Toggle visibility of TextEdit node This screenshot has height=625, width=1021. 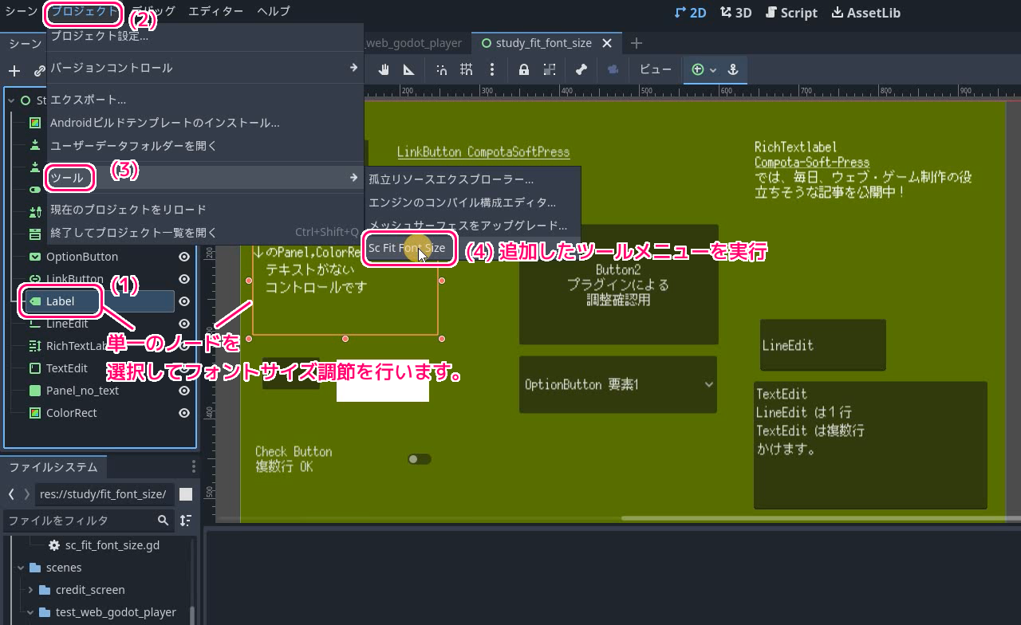[x=184, y=368]
